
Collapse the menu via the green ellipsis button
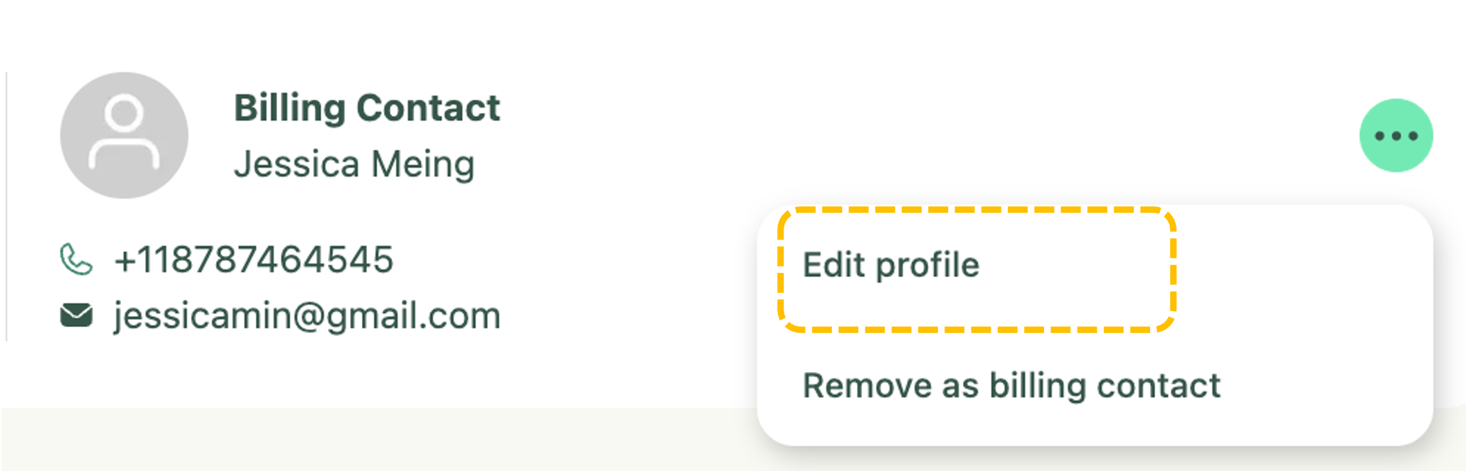point(1396,136)
